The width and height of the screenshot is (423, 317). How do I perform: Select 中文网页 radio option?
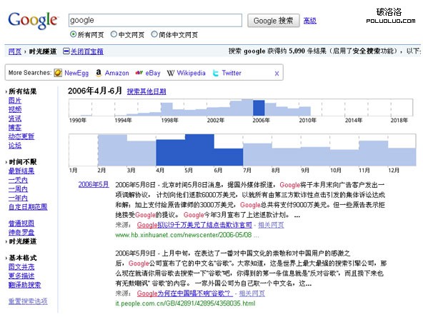pyautogui.click(x=114, y=34)
